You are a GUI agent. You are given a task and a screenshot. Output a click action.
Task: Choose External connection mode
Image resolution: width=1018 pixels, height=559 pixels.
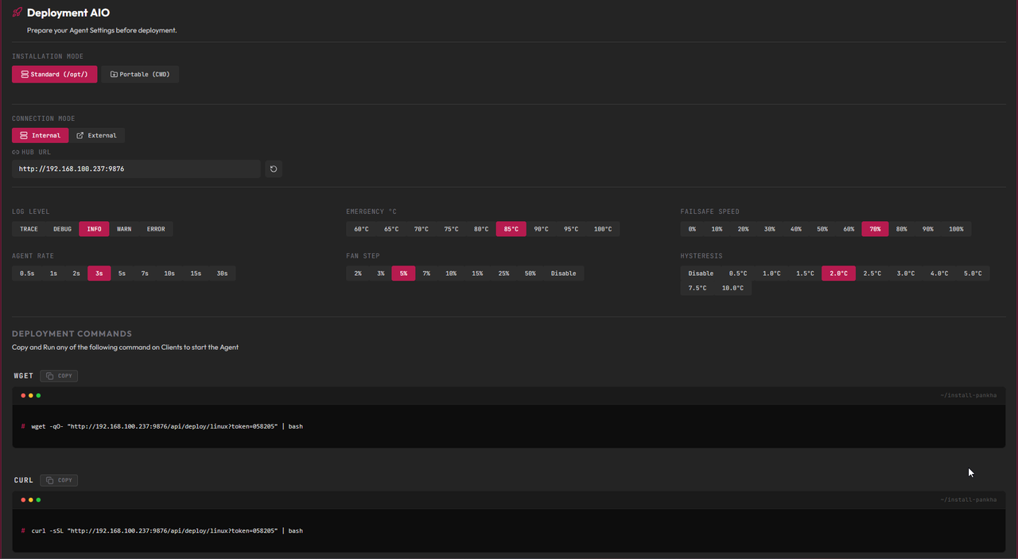tap(97, 135)
